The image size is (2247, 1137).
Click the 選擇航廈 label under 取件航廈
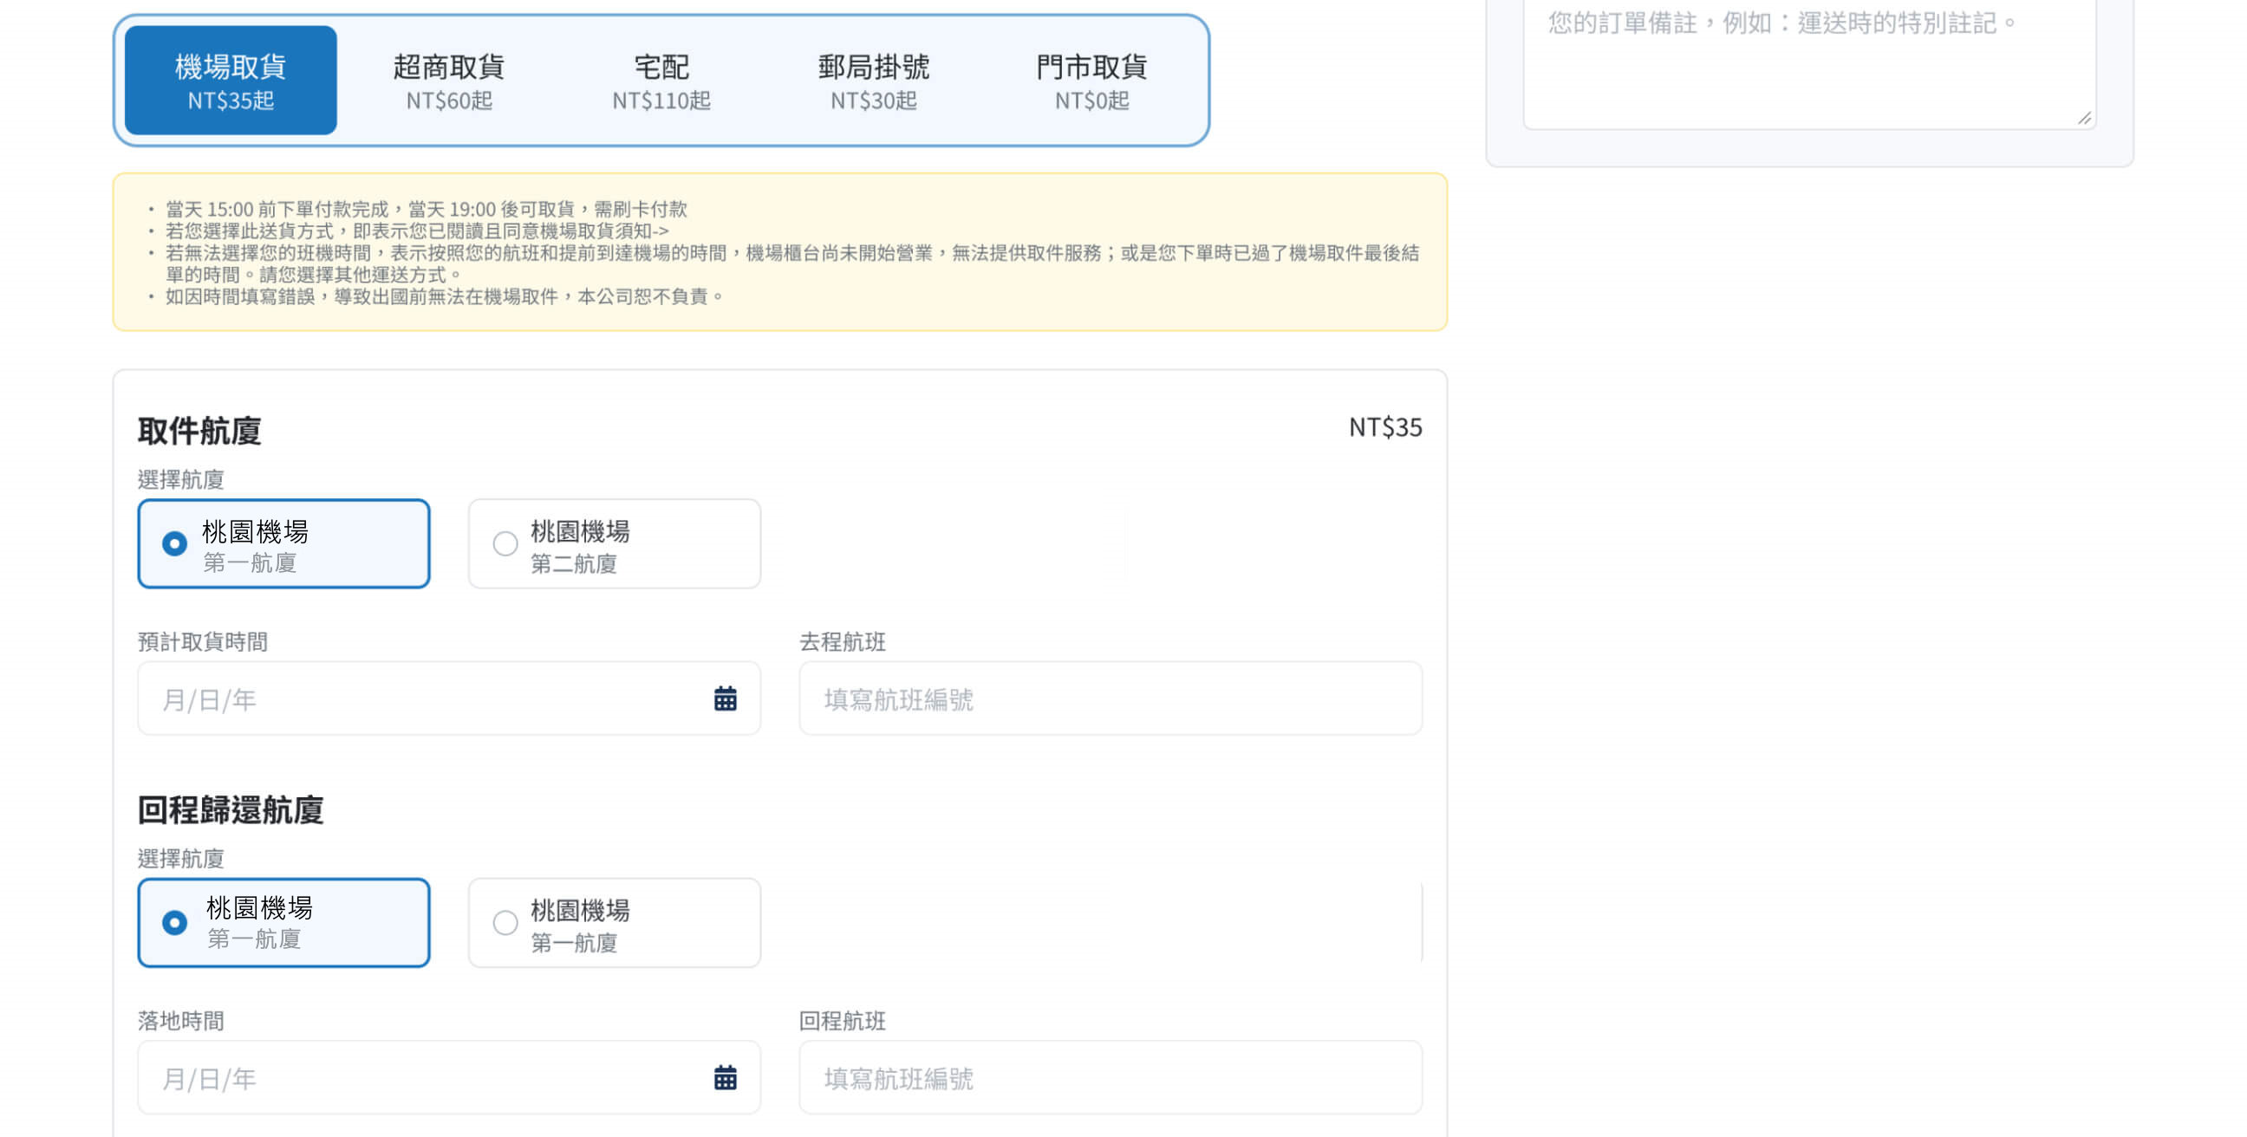[x=180, y=479]
